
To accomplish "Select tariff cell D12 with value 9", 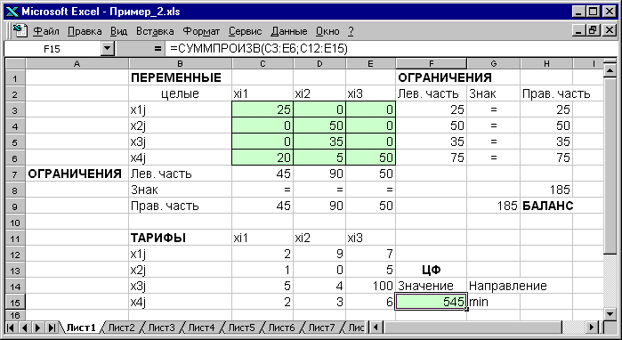I will tap(319, 254).
